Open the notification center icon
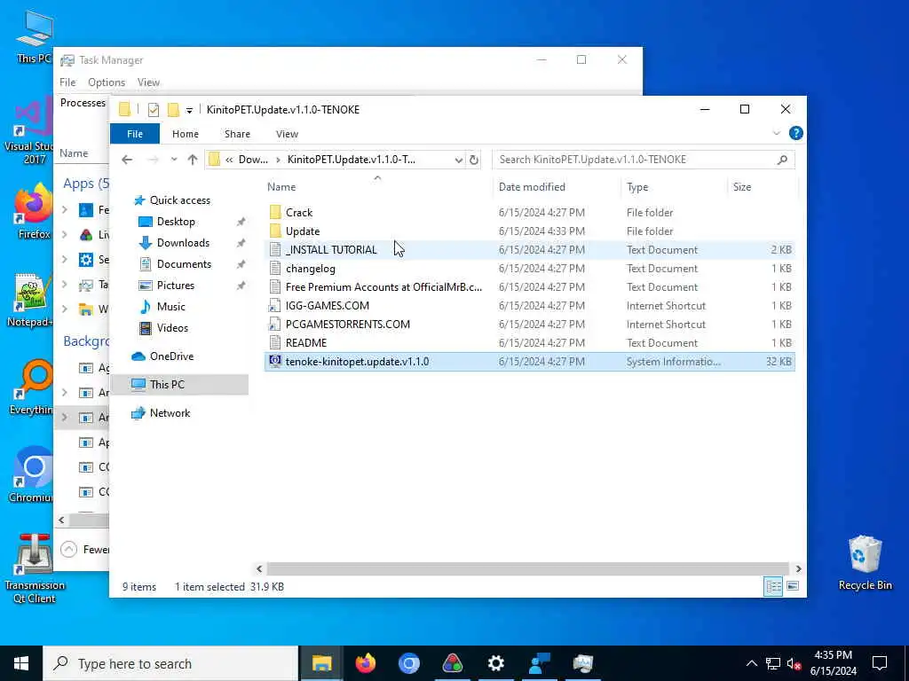The image size is (909, 681). [880, 663]
